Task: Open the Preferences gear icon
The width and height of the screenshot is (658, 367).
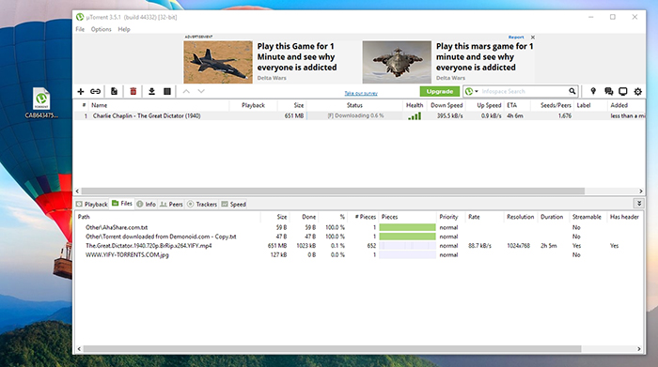Action: click(638, 91)
